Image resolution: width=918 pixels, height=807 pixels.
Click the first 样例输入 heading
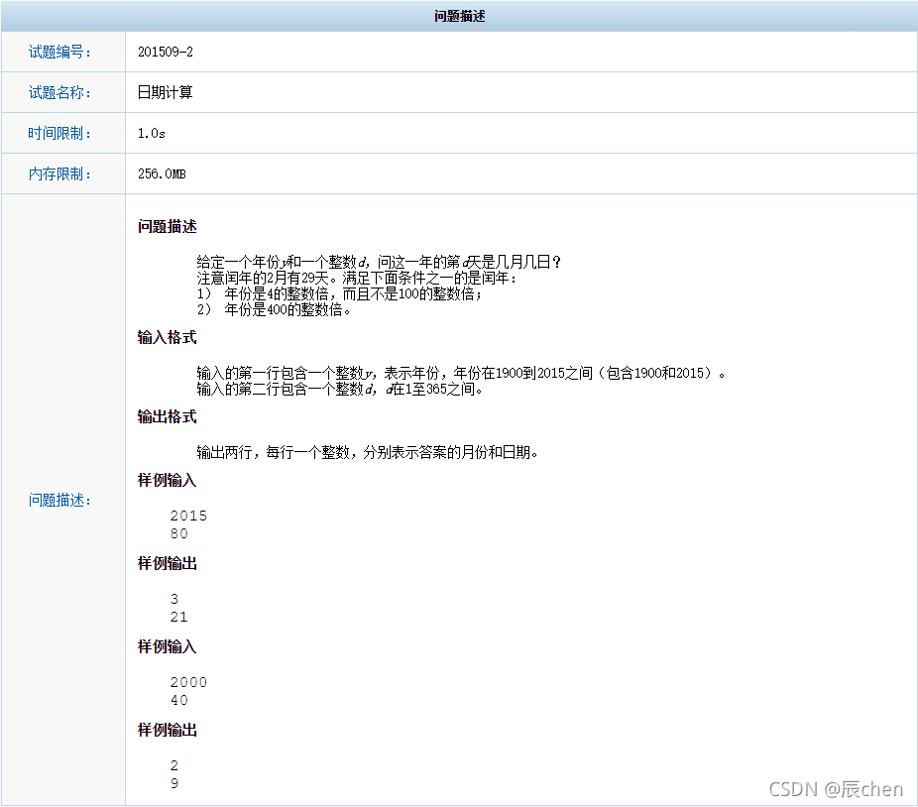click(x=167, y=481)
